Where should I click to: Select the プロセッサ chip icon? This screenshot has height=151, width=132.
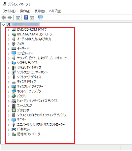click(14, 110)
